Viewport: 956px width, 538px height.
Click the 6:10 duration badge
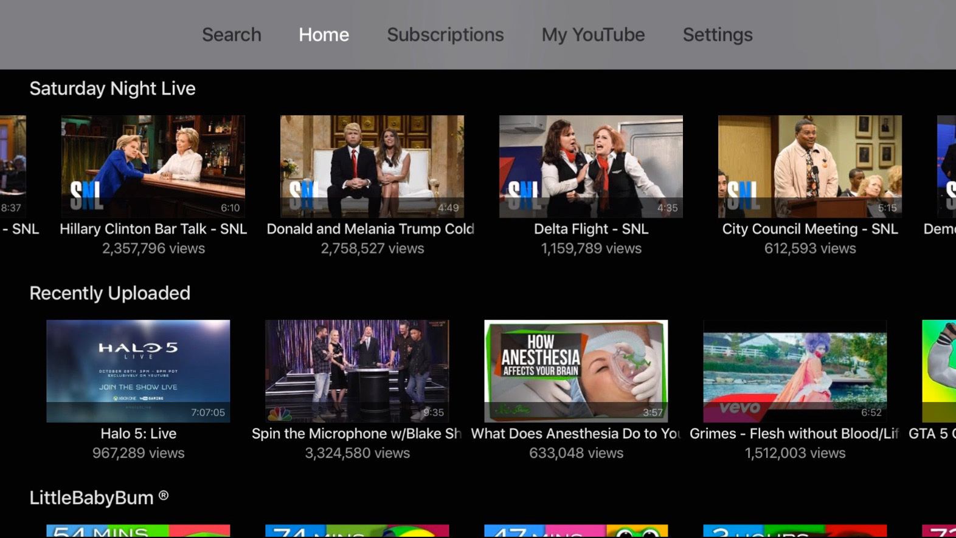coord(230,208)
